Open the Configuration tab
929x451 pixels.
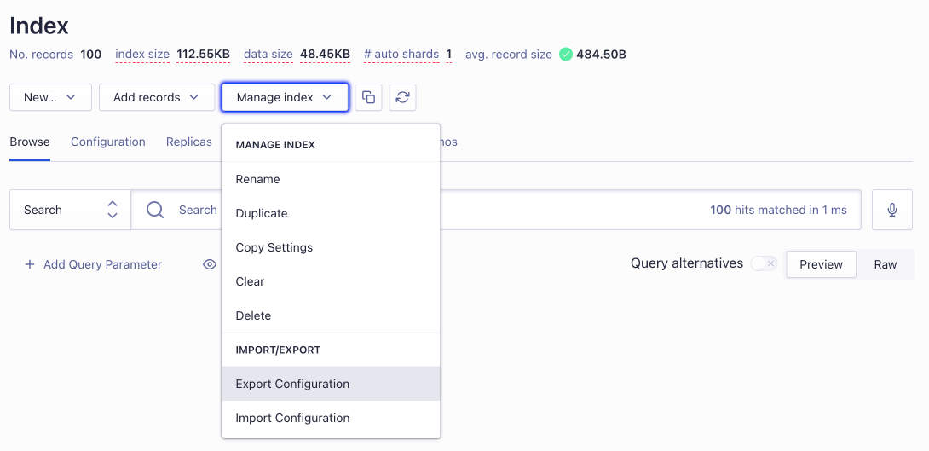coord(108,142)
